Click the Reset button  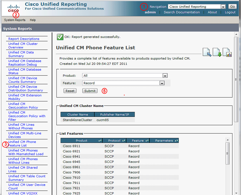[x=70, y=91]
